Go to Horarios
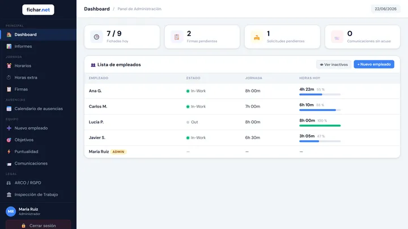Screen dimensions: 408x229 pos(39,66)
